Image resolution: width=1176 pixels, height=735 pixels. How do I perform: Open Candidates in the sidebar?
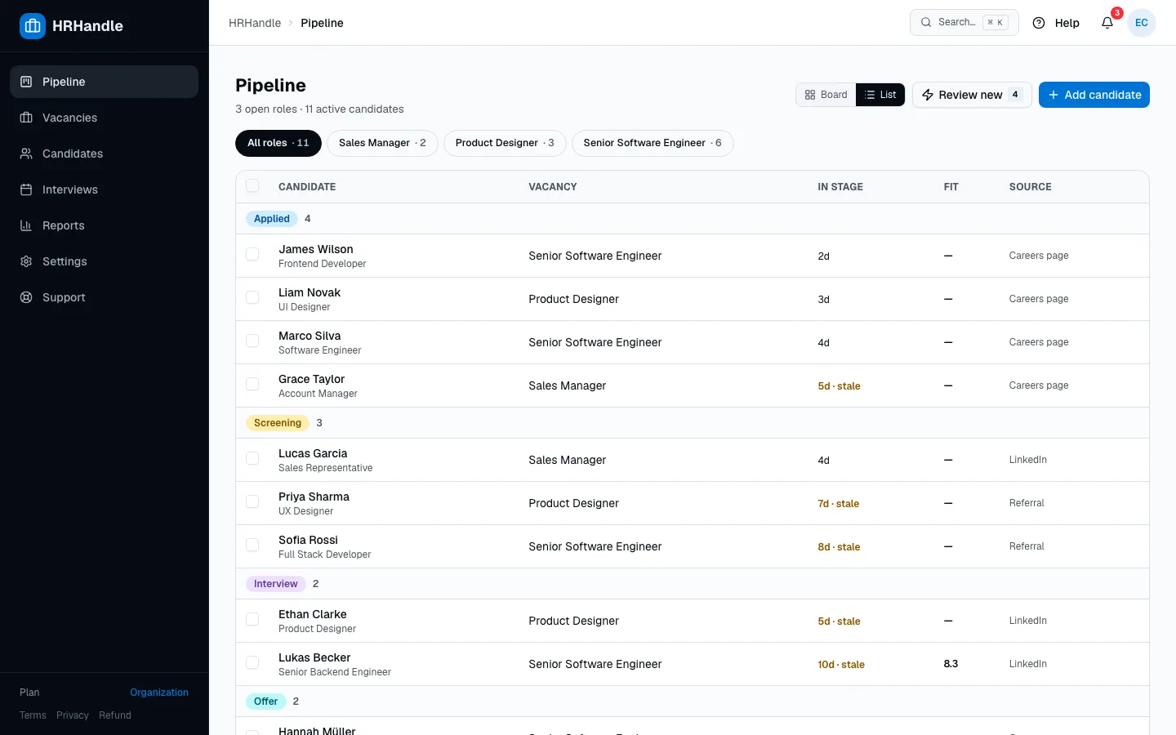104,154
